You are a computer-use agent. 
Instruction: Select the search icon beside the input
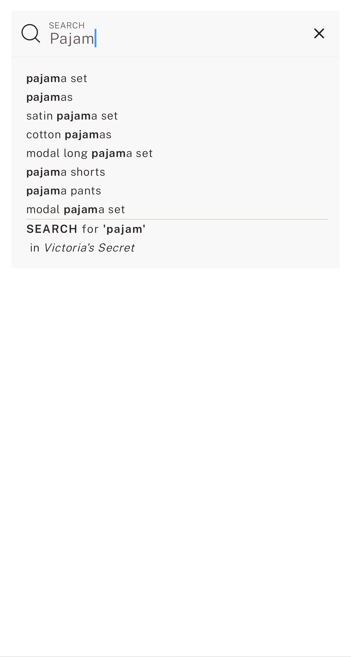tap(31, 33)
